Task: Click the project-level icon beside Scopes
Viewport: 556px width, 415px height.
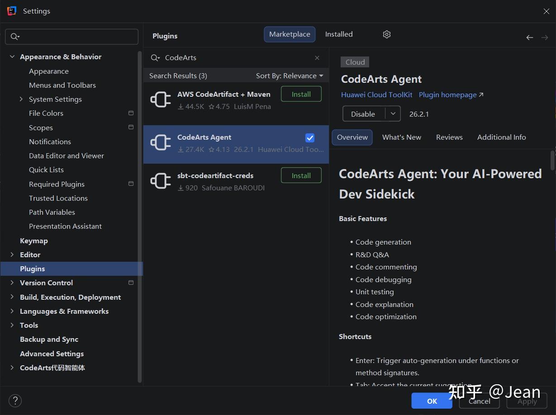Action: (131, 127)
